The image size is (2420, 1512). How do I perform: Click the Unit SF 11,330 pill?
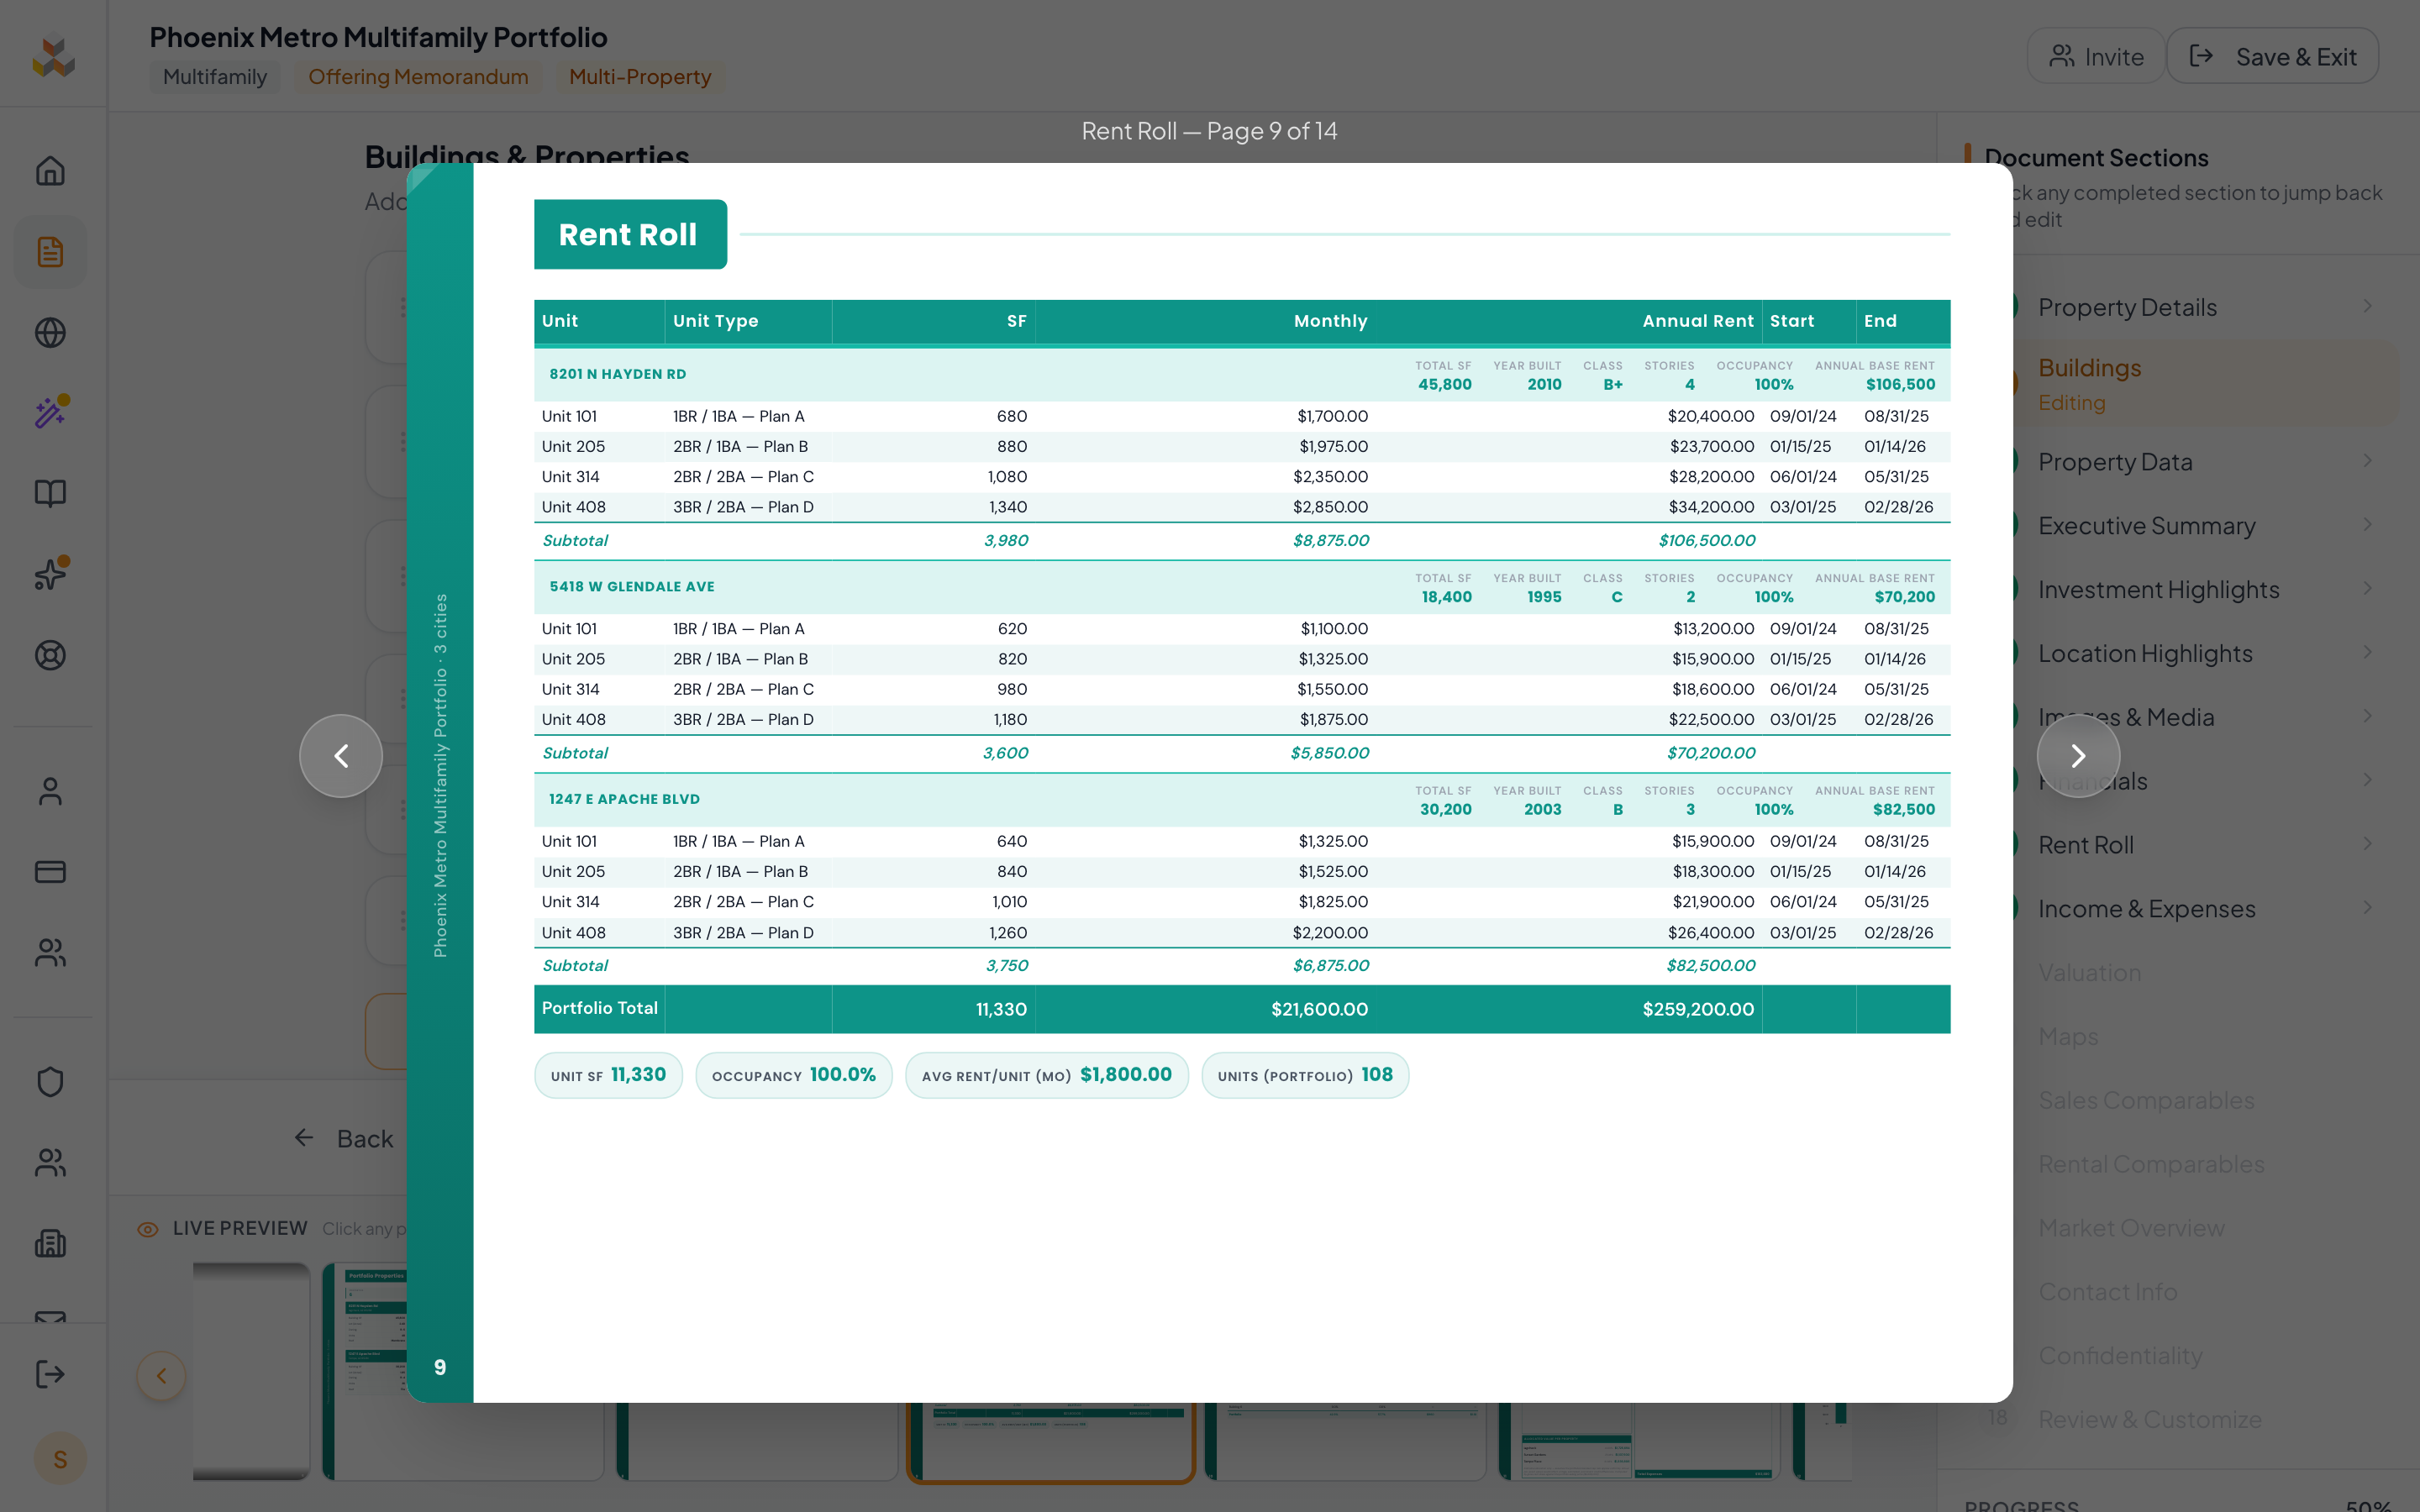608,1075
